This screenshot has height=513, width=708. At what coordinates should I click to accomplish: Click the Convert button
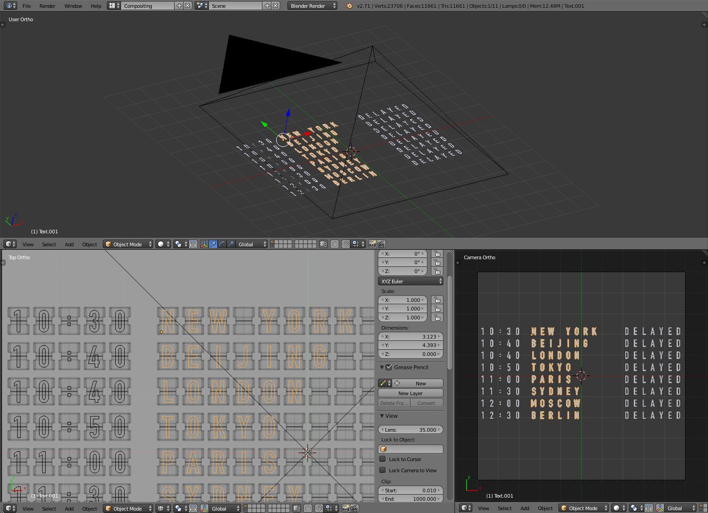pos(426,403)
